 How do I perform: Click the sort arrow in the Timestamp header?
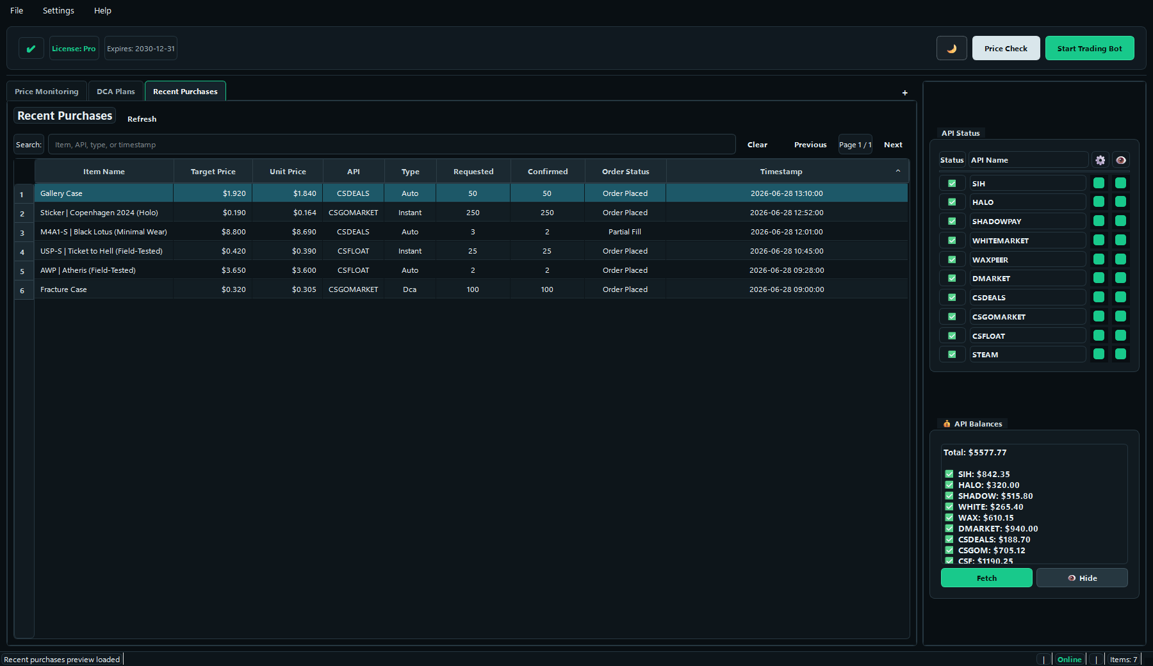click(x=898, y=171)
